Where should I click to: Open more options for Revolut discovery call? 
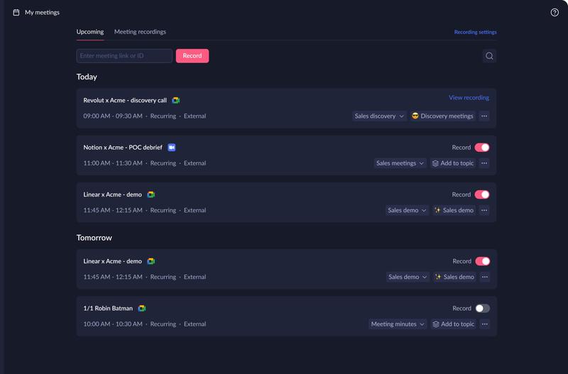tap(484, 116)
